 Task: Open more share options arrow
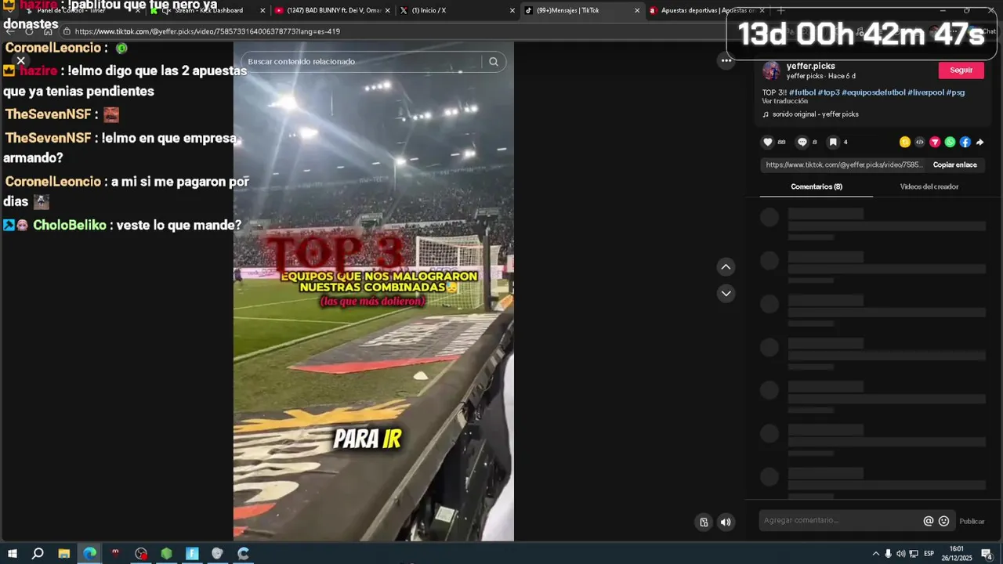click(x=979, y=142)
